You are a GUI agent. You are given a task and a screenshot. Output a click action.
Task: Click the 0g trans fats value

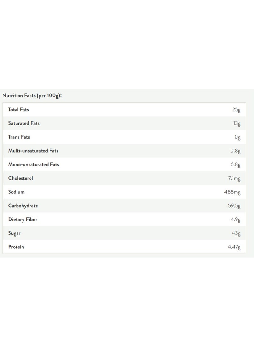237,137
